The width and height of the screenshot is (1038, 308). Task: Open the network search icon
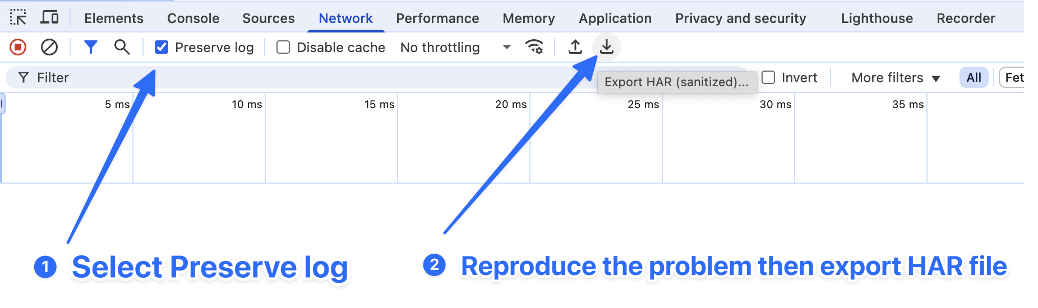(122, 48)
